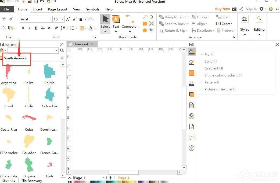Switch to the Page Layout tab
The height and width of the screenshot is (183, 280).
tap(58, 9)
